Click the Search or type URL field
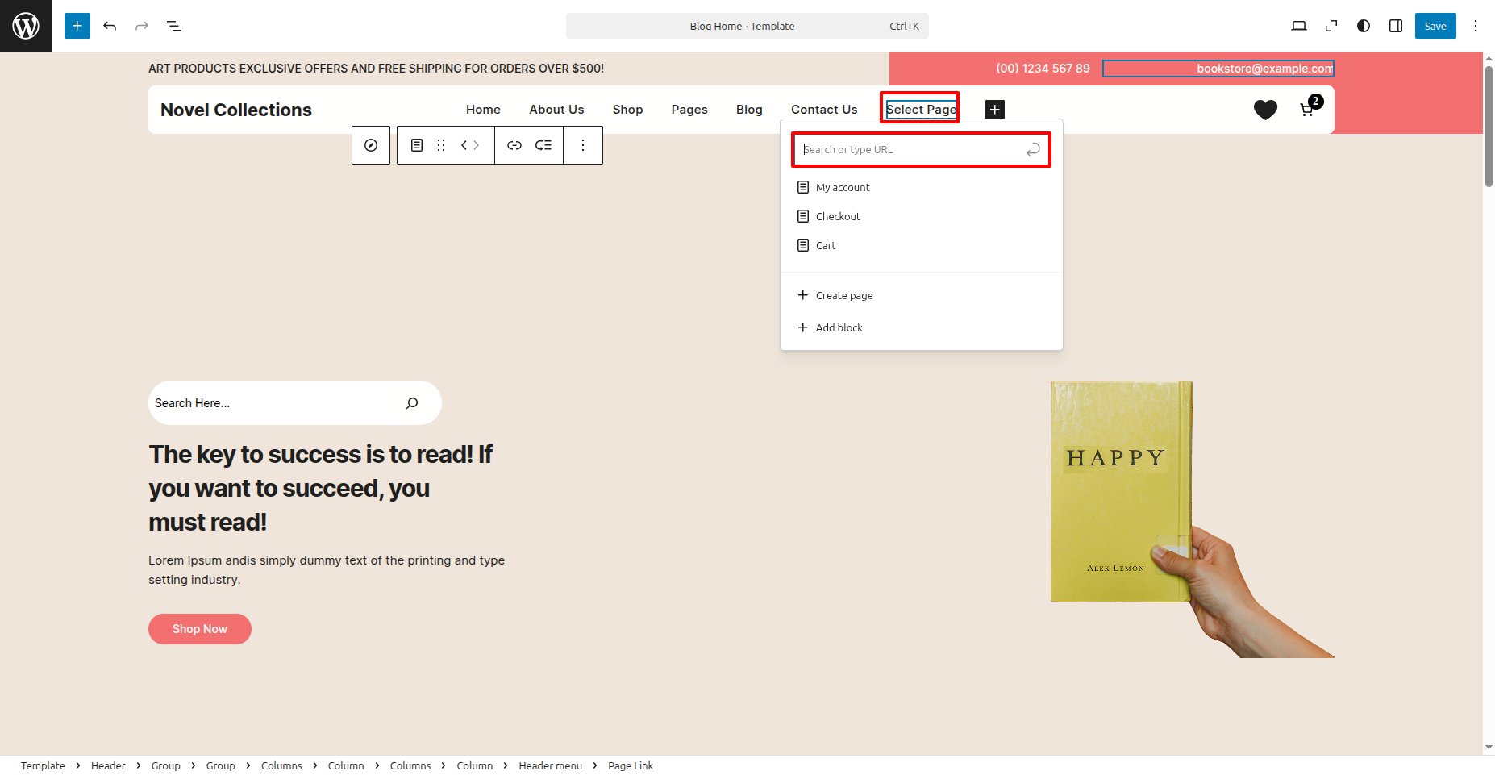This screenshot has height=775, width=1495. (x=911, y=149)
